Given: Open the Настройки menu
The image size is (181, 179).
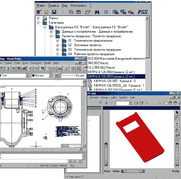Looking at the screenshot, I should pos(78,5).
